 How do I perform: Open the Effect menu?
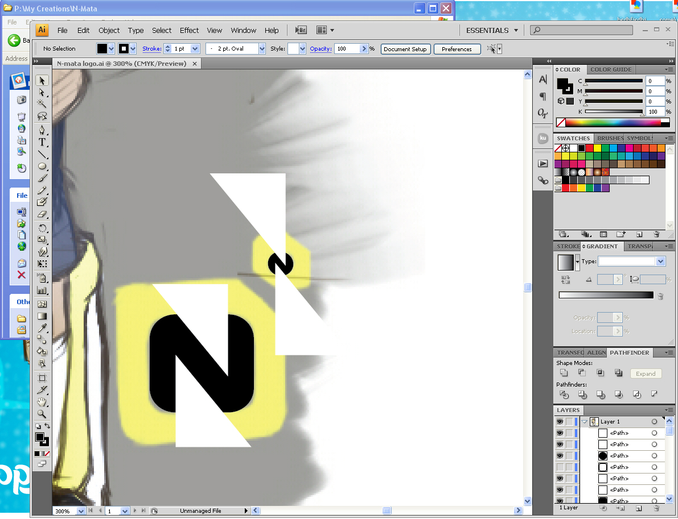click(189, 30)
